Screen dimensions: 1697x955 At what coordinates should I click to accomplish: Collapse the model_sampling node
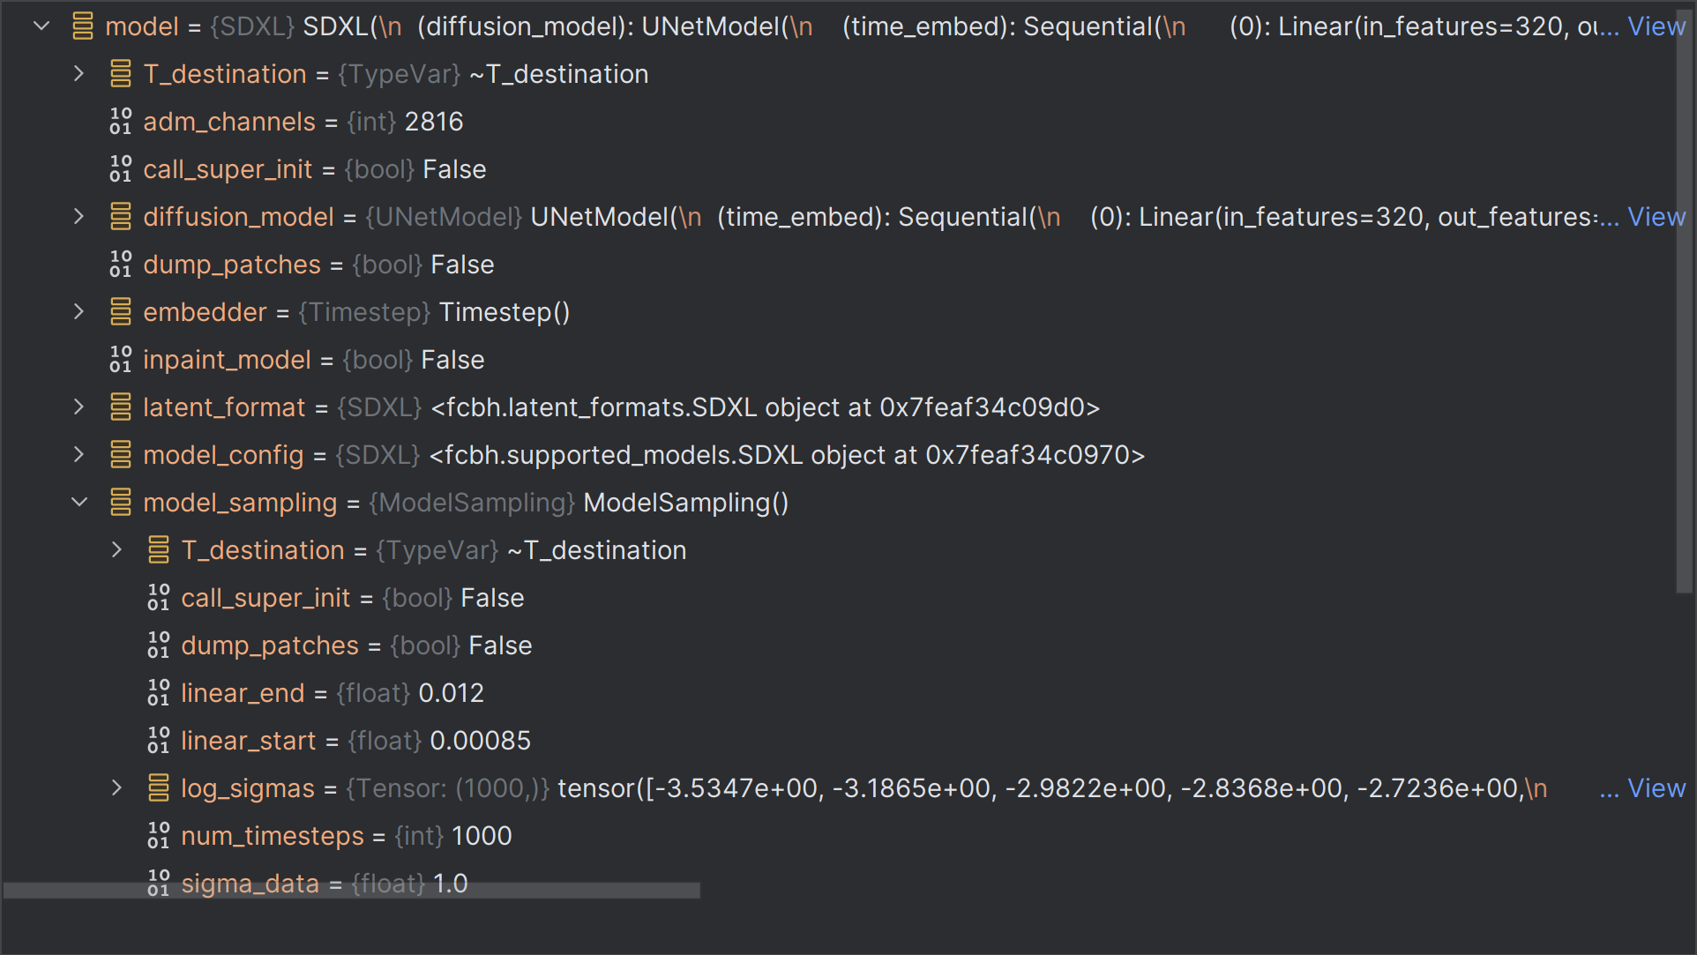(79, 503)
